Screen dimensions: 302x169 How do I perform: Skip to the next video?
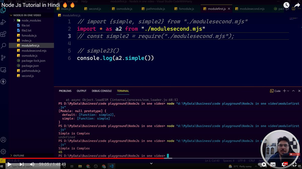coord(22,164)
